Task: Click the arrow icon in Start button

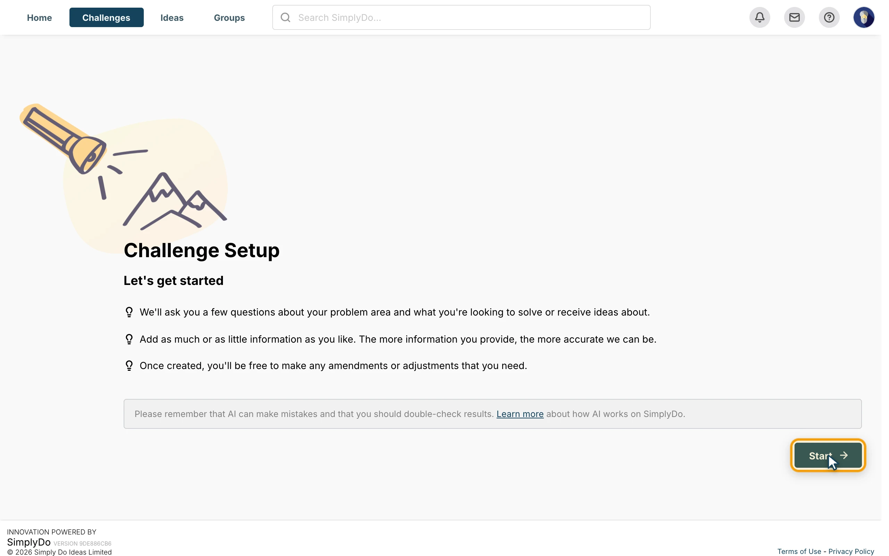Action: tap(844, 455)
